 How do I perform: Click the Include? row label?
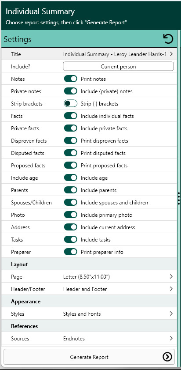[21, 67]
